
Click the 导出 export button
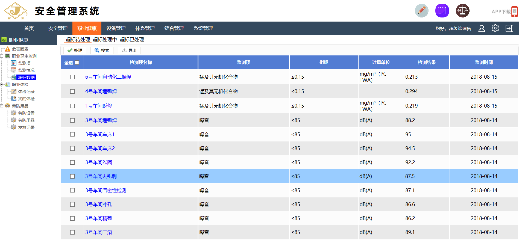pyautogui.click(x=129, y=51)
